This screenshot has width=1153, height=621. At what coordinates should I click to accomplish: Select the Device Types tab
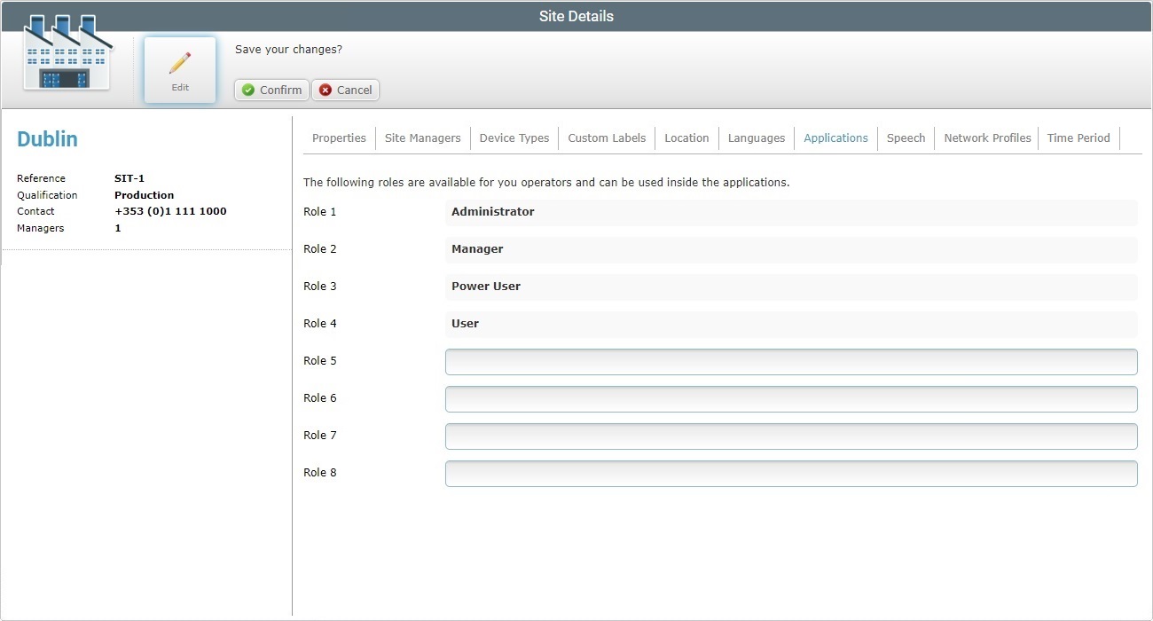tap(514, 138)
